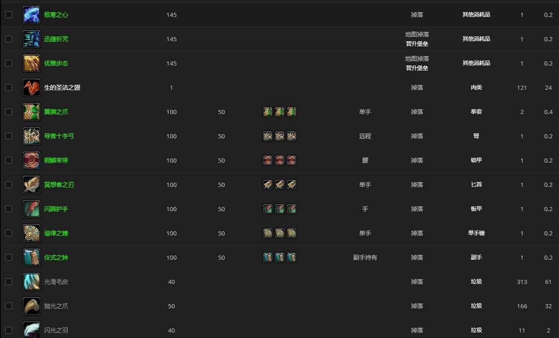Click the 单手锤 type cell
This screenshot has width=559, height=338.
point(476,233)
